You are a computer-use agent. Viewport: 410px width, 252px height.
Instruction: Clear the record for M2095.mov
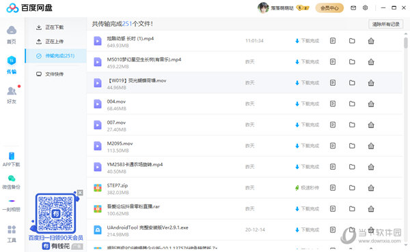371,146
